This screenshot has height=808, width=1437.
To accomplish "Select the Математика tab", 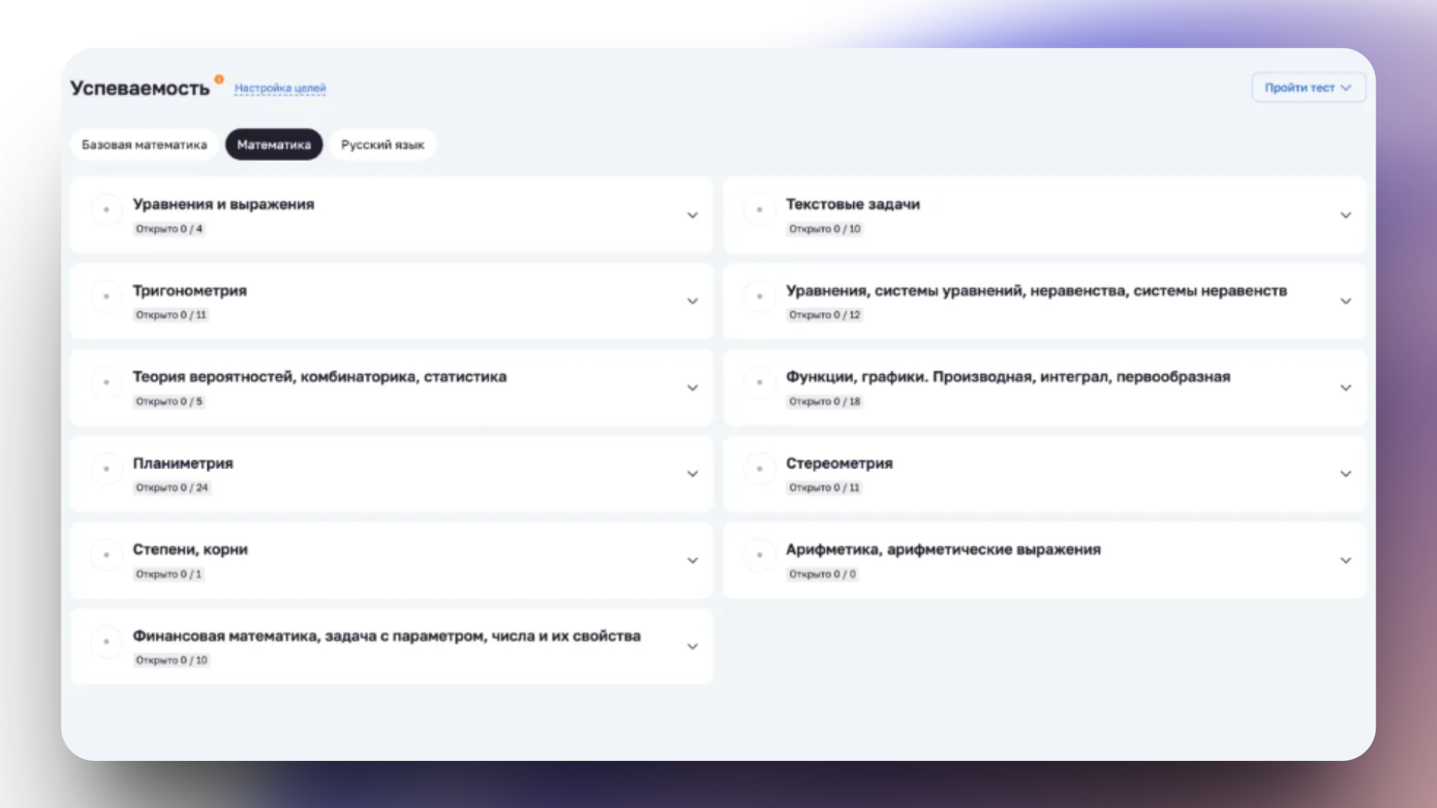I will coord(274,144).
